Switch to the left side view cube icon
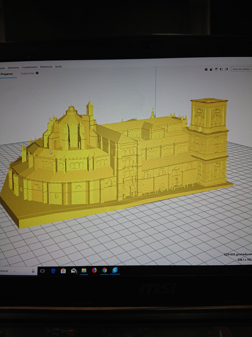 coord(221,69)
